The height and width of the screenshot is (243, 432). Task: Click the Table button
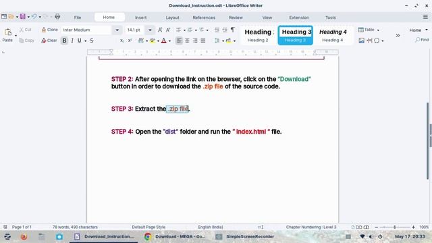[366, 30]
